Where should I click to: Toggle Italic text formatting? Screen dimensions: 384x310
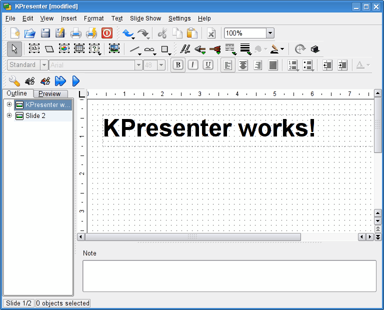point(192,65)
